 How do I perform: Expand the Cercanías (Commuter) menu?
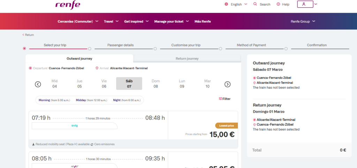(78, 21)
